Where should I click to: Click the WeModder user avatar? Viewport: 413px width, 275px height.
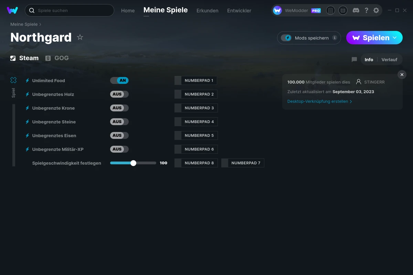277,10
